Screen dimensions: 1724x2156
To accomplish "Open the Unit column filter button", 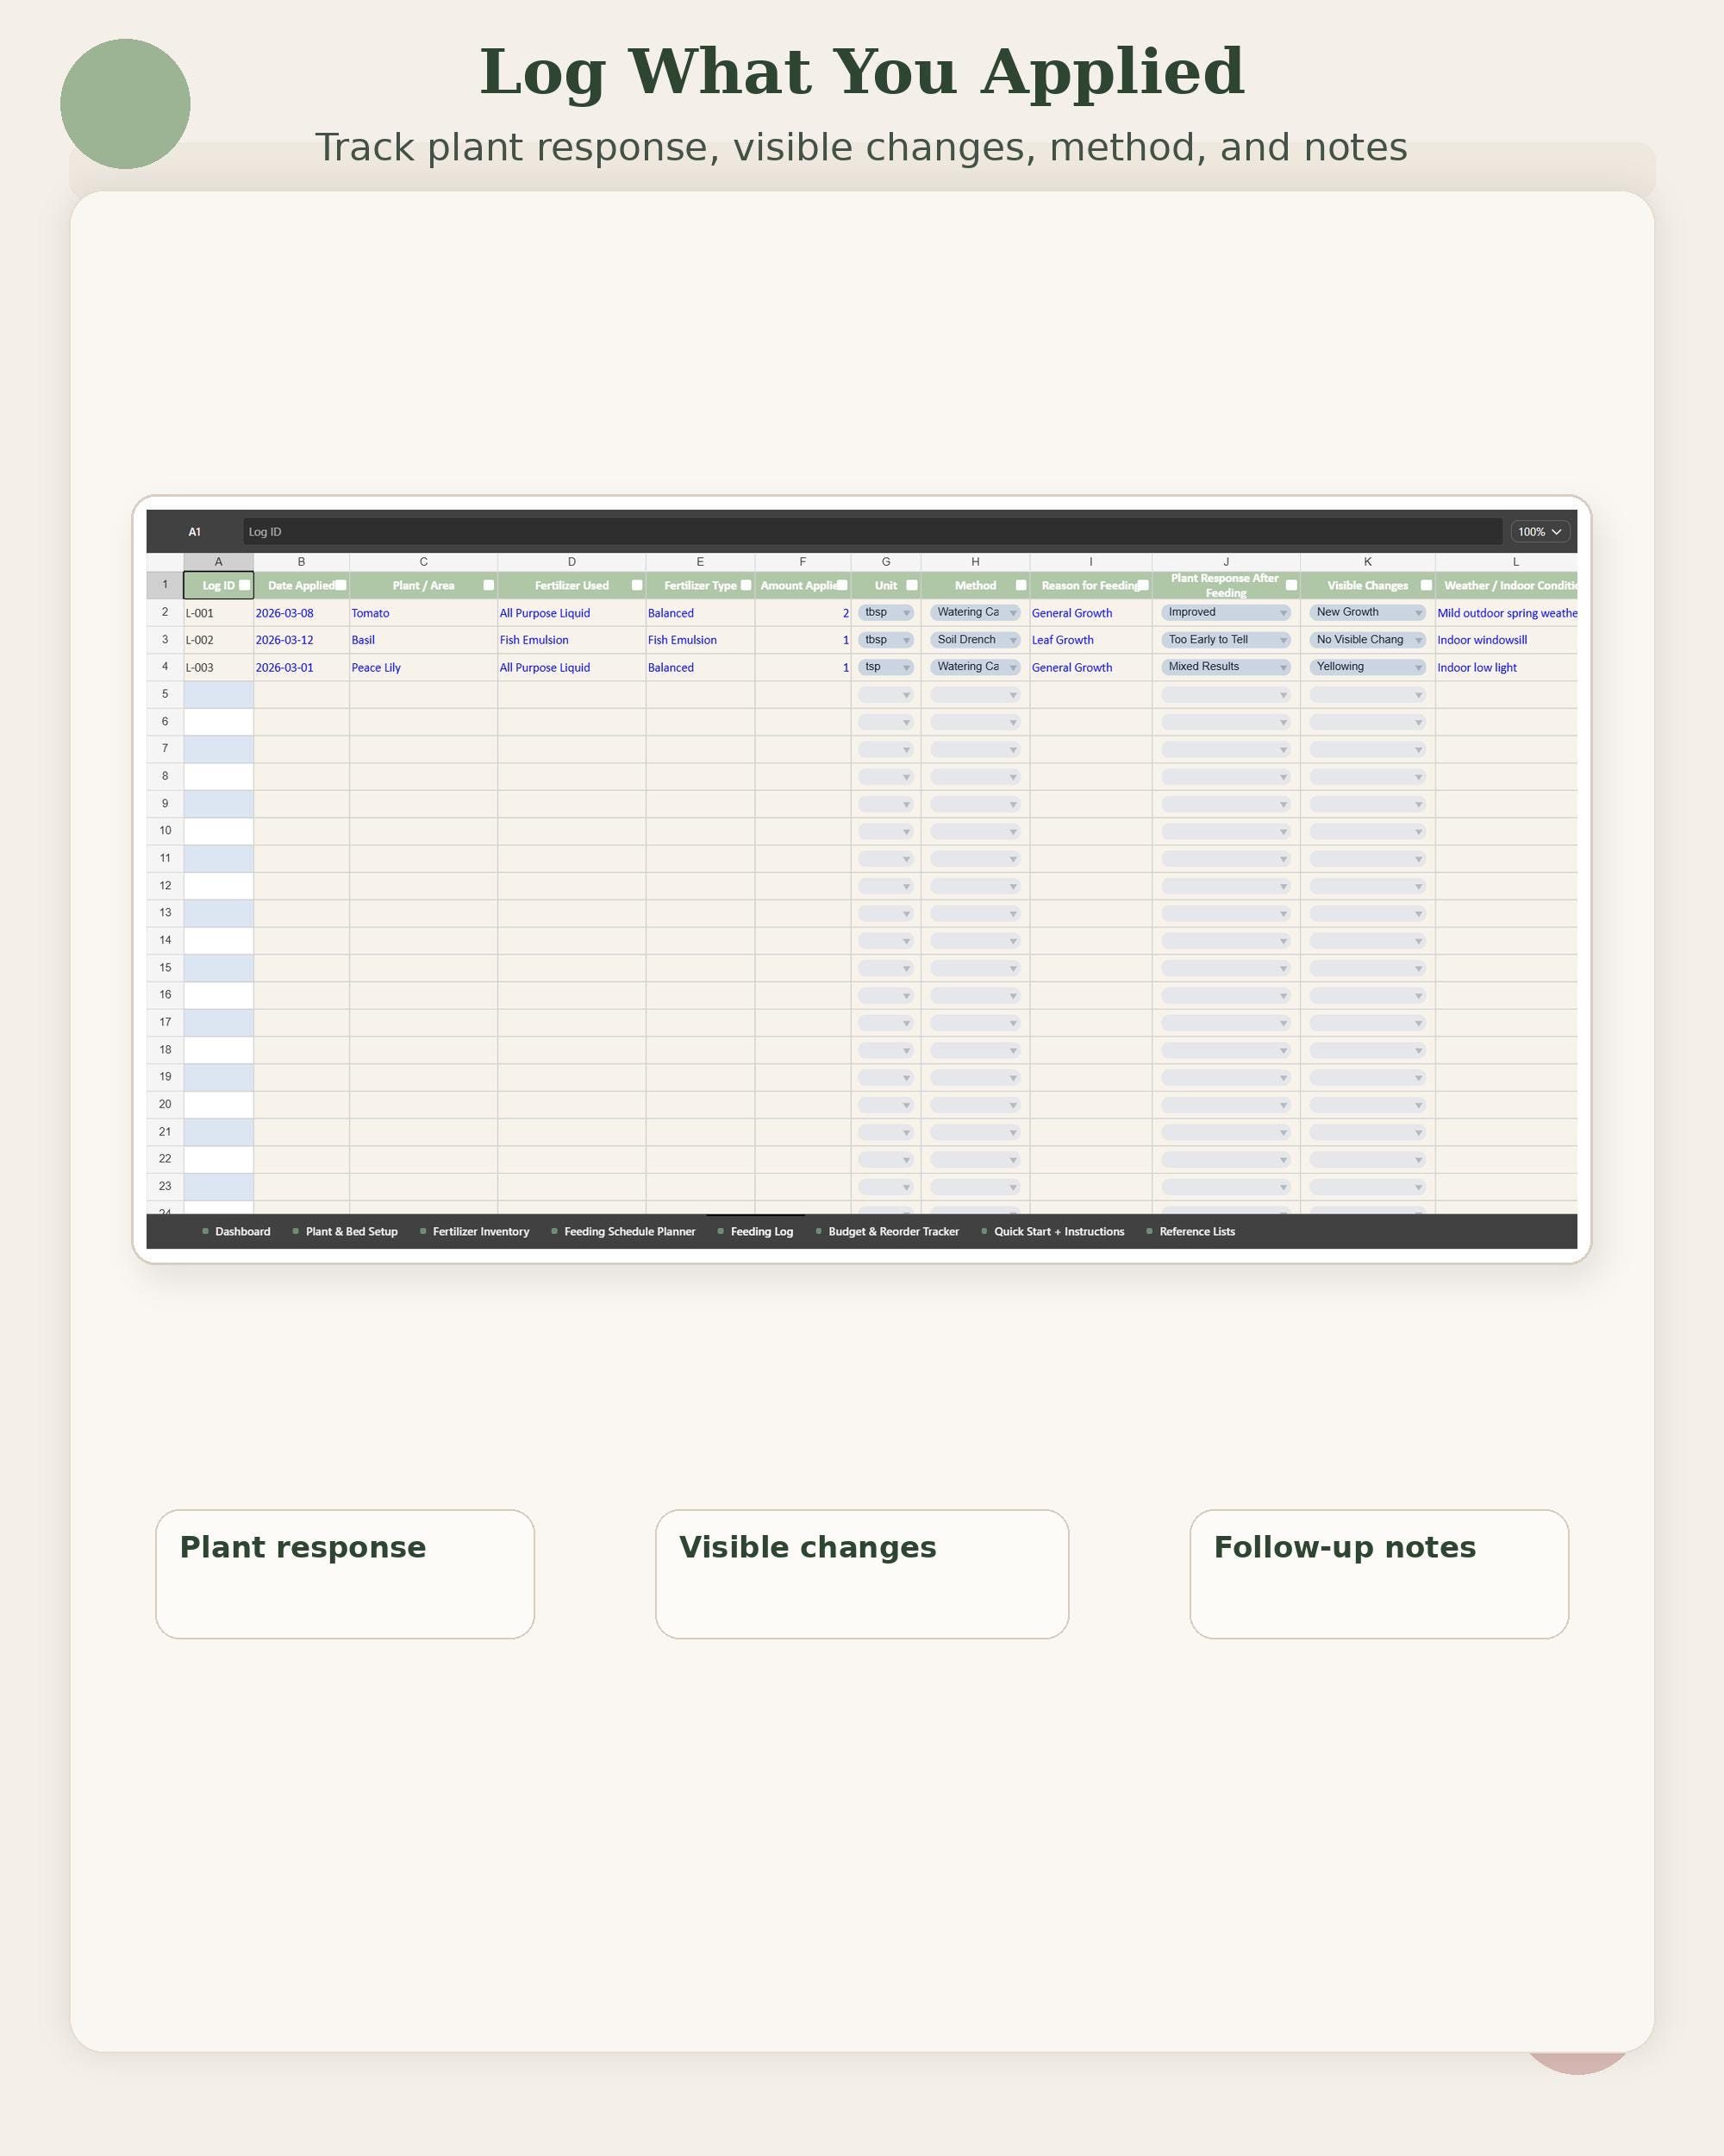I will pos(911,585).
